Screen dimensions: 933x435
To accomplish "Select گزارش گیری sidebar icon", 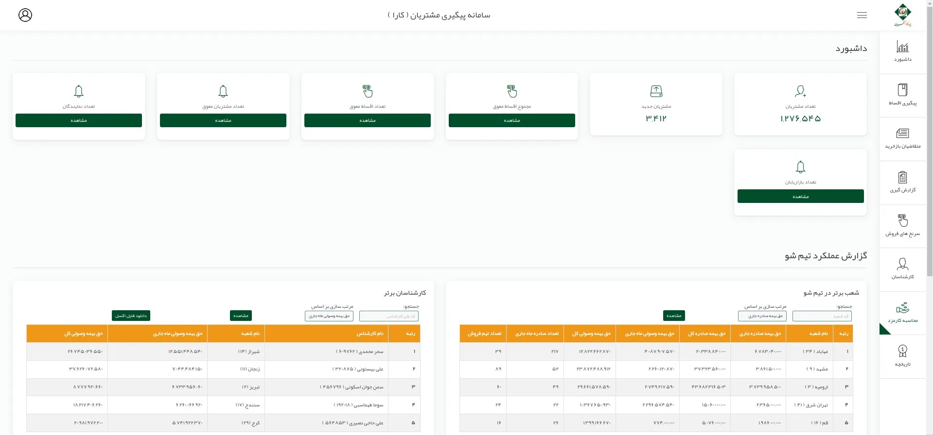I will pyautogui.click(x=902, y=182).
